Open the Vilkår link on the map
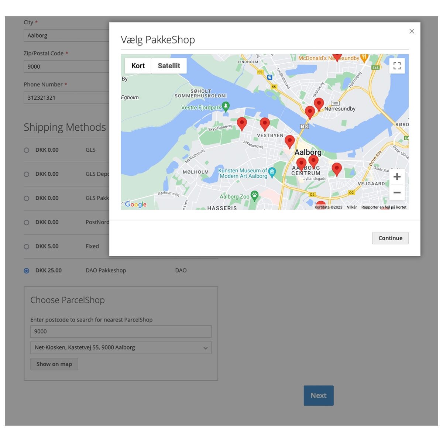This screenshot has height=443, width=443. tap(351, 207)
